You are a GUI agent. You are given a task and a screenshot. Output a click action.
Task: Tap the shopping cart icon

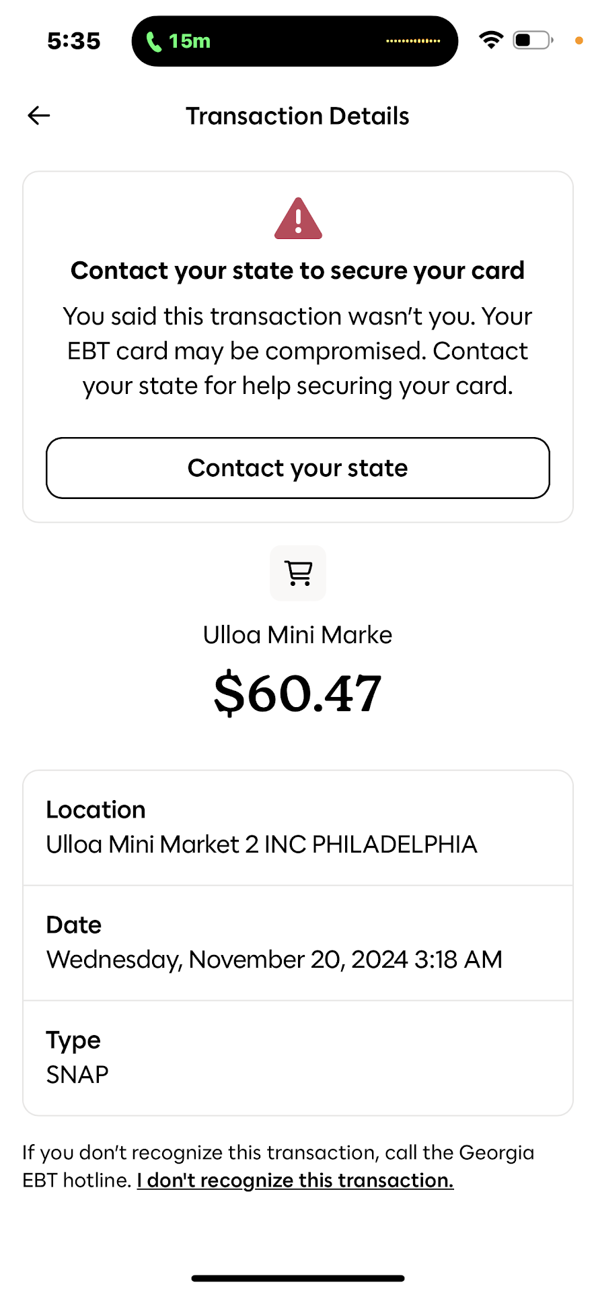tap(298, 573)
